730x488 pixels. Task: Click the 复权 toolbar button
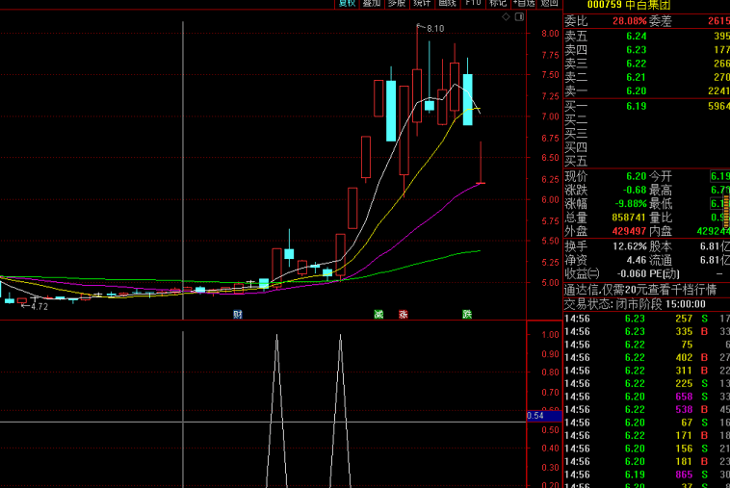[348, 3]
